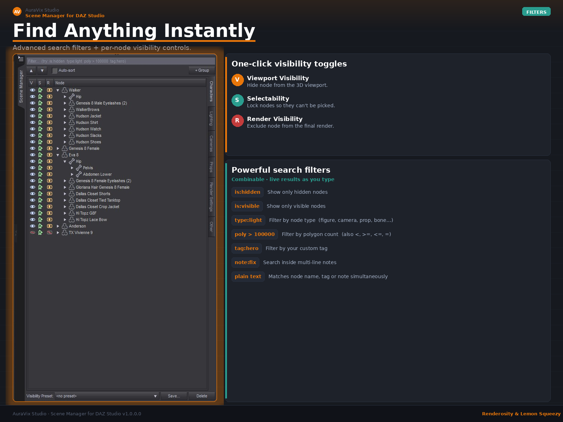Click the figure icon for Hudson Slacks
Image resolution: width=563 pixels, height=422 pixels.
click(x=72, y=135)
